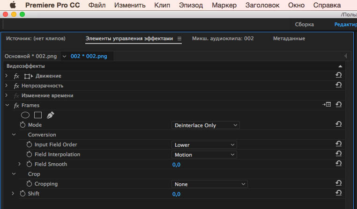Open the Apple menu

(13, 5)
